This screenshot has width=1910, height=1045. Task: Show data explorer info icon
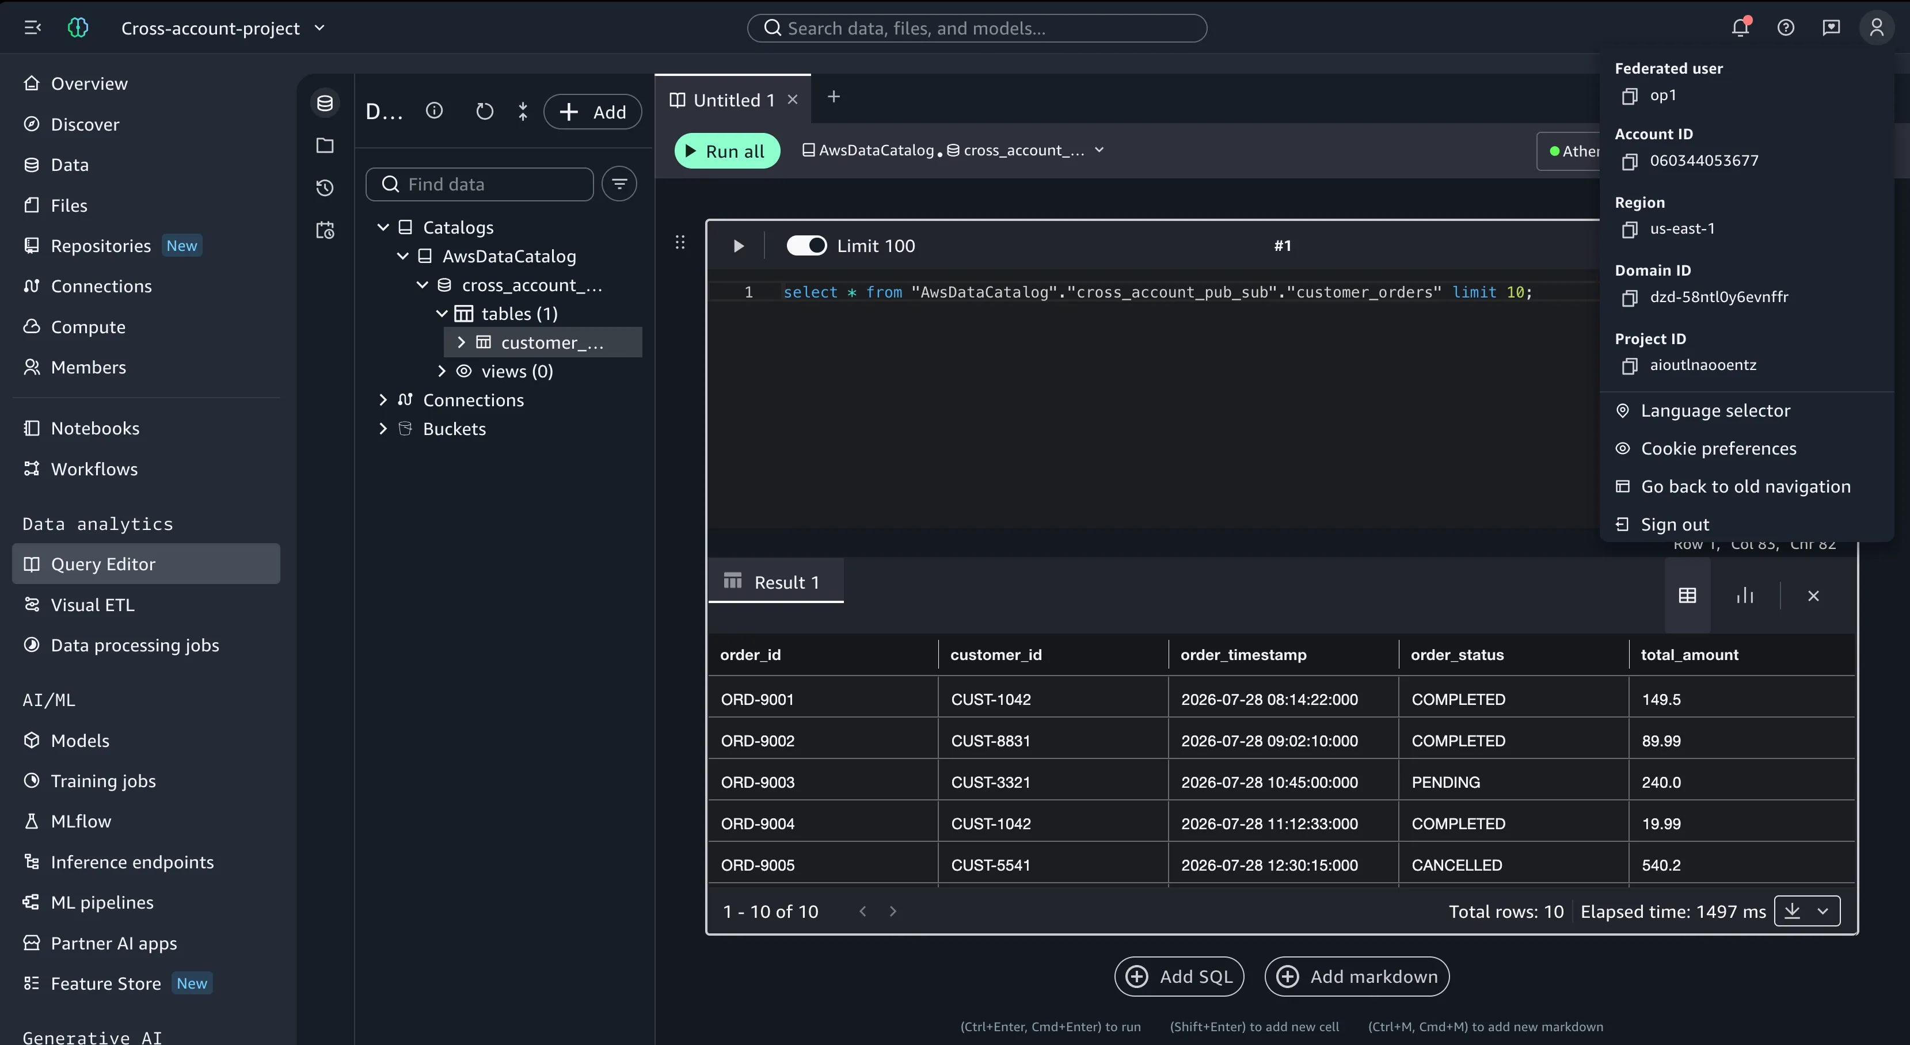pyautogui.click(x=435, y=111)
